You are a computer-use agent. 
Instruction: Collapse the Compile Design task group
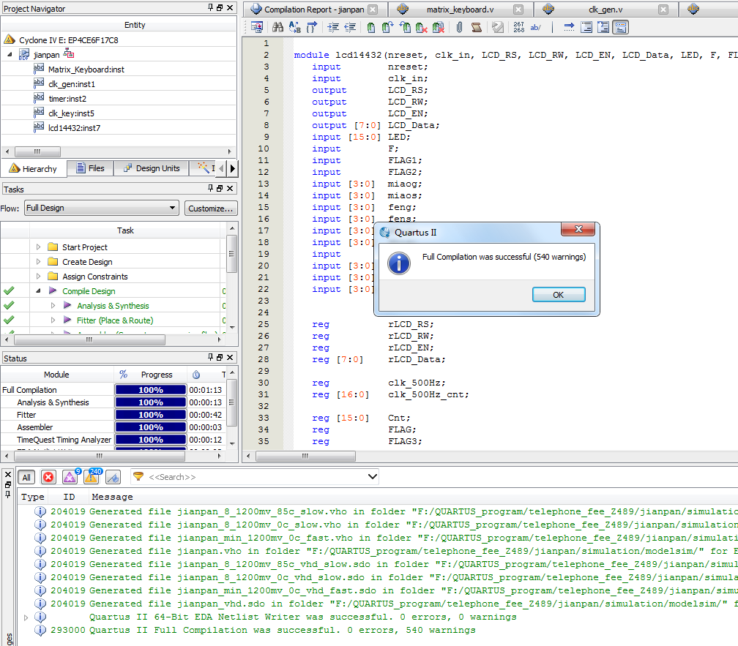click(x=39, y=291)
